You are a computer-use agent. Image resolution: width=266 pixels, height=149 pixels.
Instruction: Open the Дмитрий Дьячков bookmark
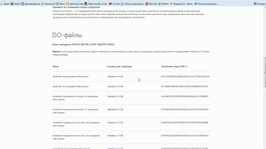click(x=31, y=4)
